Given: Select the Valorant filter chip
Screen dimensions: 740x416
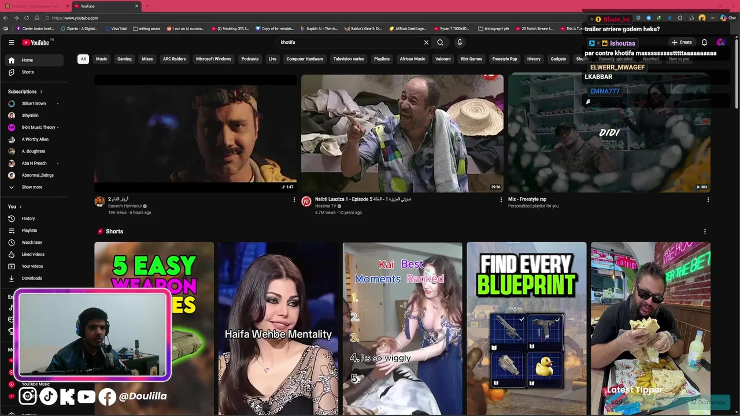Looking at the screenshot, I should tap(443, 59).
